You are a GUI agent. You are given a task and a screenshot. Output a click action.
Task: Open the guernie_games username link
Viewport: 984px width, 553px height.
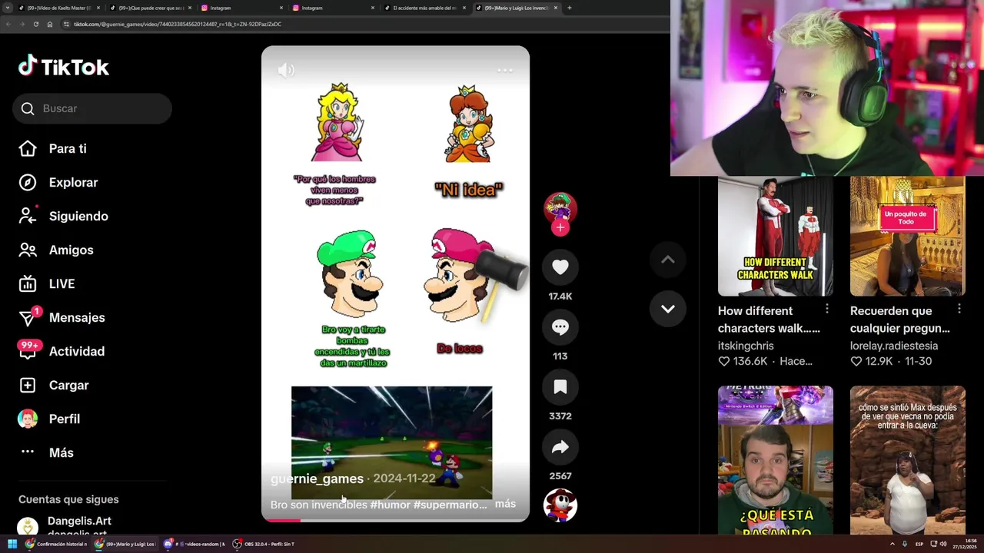tap(317, 478)
